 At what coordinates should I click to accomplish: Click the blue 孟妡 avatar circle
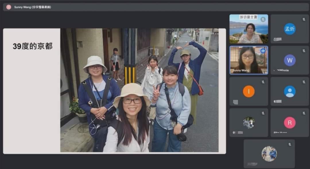pos(290,29)
